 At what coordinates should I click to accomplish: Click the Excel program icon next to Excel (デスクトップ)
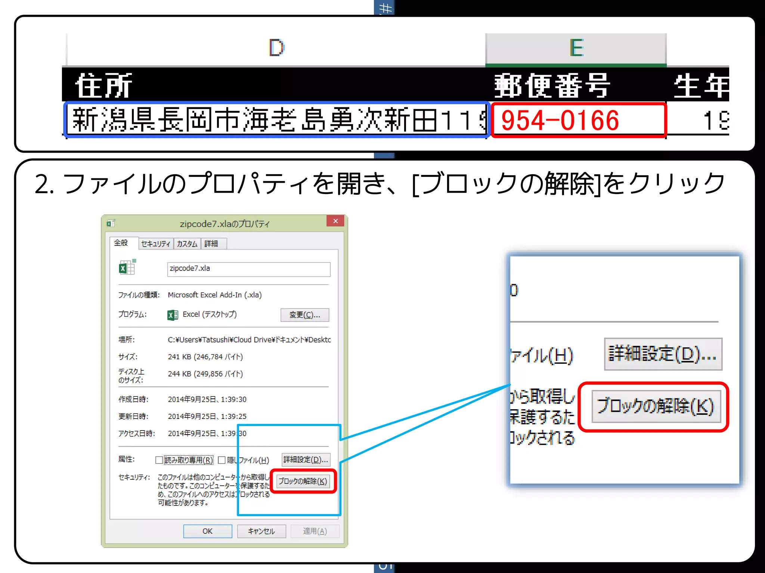pos(173,315)
